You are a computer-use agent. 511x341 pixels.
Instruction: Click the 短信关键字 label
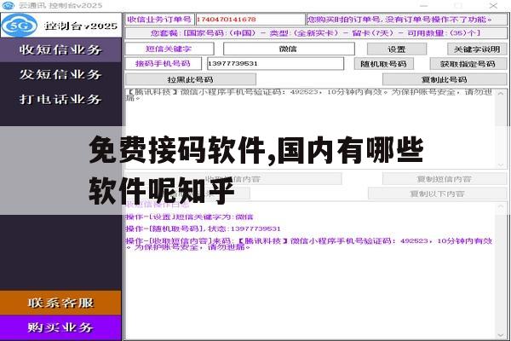pos(169,49)
